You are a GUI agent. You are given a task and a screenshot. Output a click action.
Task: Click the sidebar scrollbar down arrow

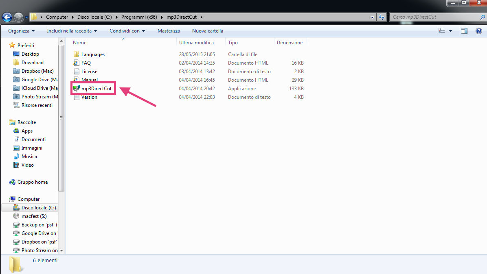click(61, 250)
